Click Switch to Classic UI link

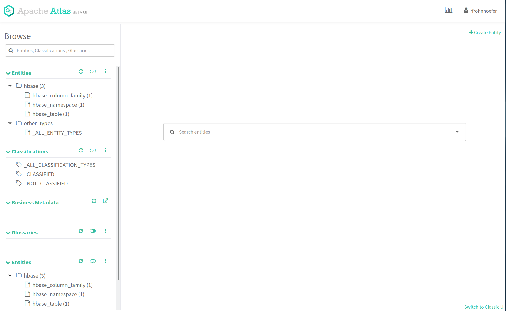[484, 307]
